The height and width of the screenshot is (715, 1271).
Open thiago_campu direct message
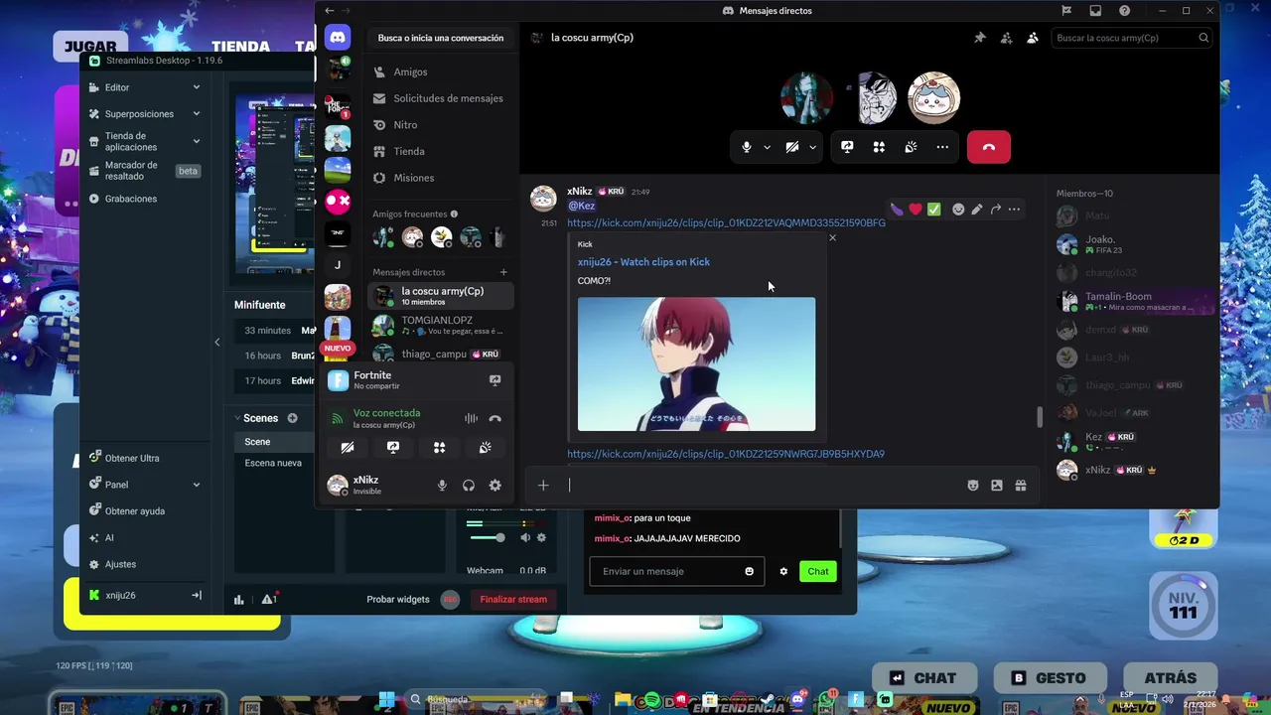pos(440,354)
